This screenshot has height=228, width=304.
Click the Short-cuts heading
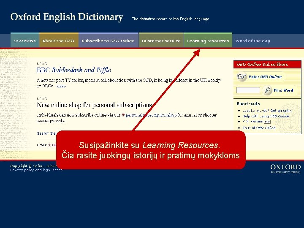(x=248, y=104)
